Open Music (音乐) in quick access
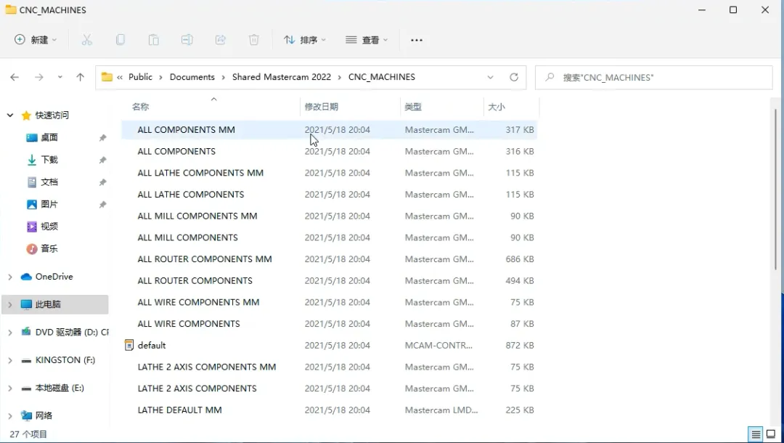784x443 pixels. point(49,248)
